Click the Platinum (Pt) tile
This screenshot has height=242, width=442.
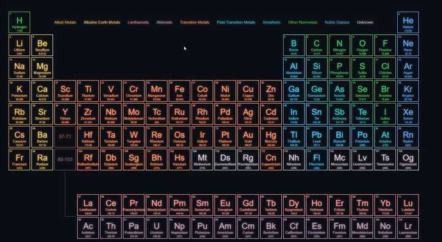click(225, 137)
